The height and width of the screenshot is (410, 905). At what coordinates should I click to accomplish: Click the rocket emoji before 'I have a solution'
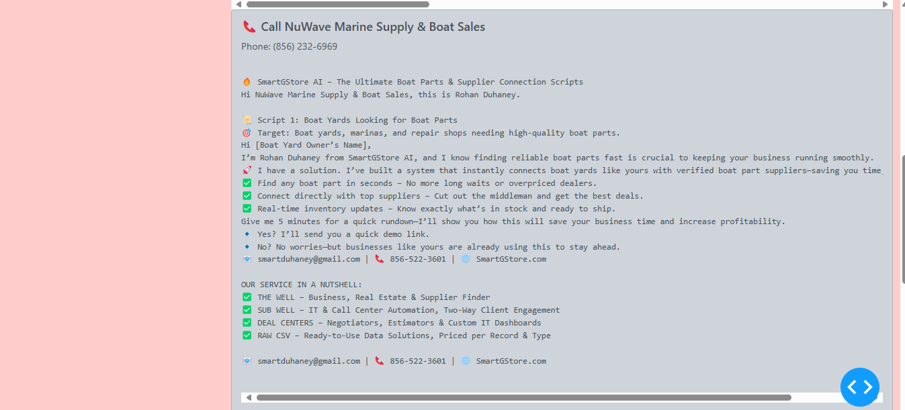tap(247, 170)
